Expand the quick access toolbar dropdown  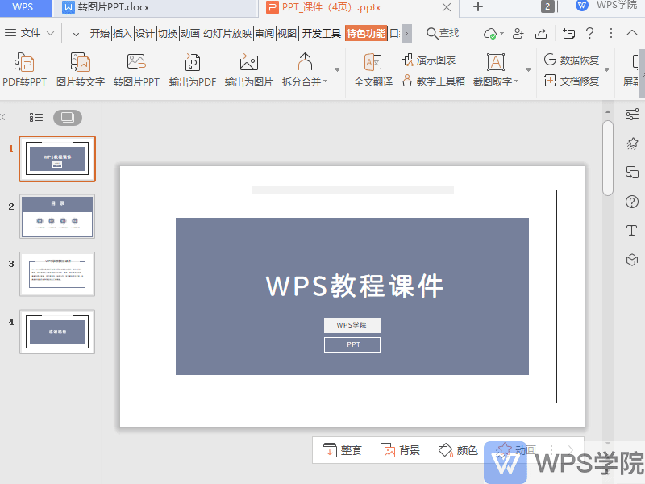pyautogui.click(x=76, y=33)
